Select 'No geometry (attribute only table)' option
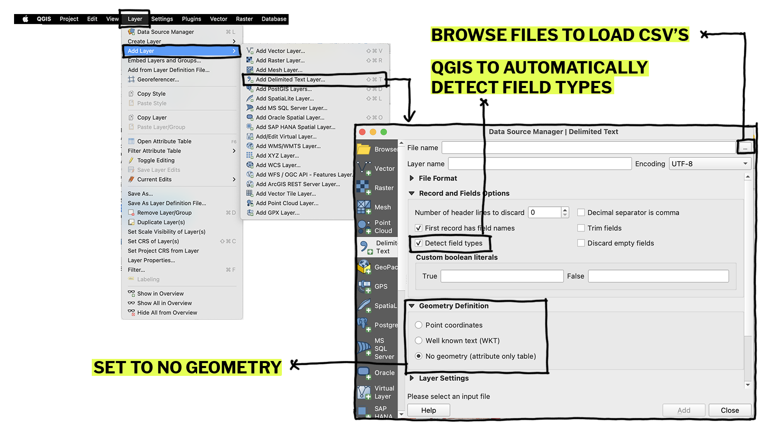This screenshot has height=430, width=782. [x=419, y=356]
